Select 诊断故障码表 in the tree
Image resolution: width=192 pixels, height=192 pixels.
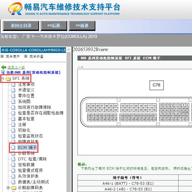30,188
